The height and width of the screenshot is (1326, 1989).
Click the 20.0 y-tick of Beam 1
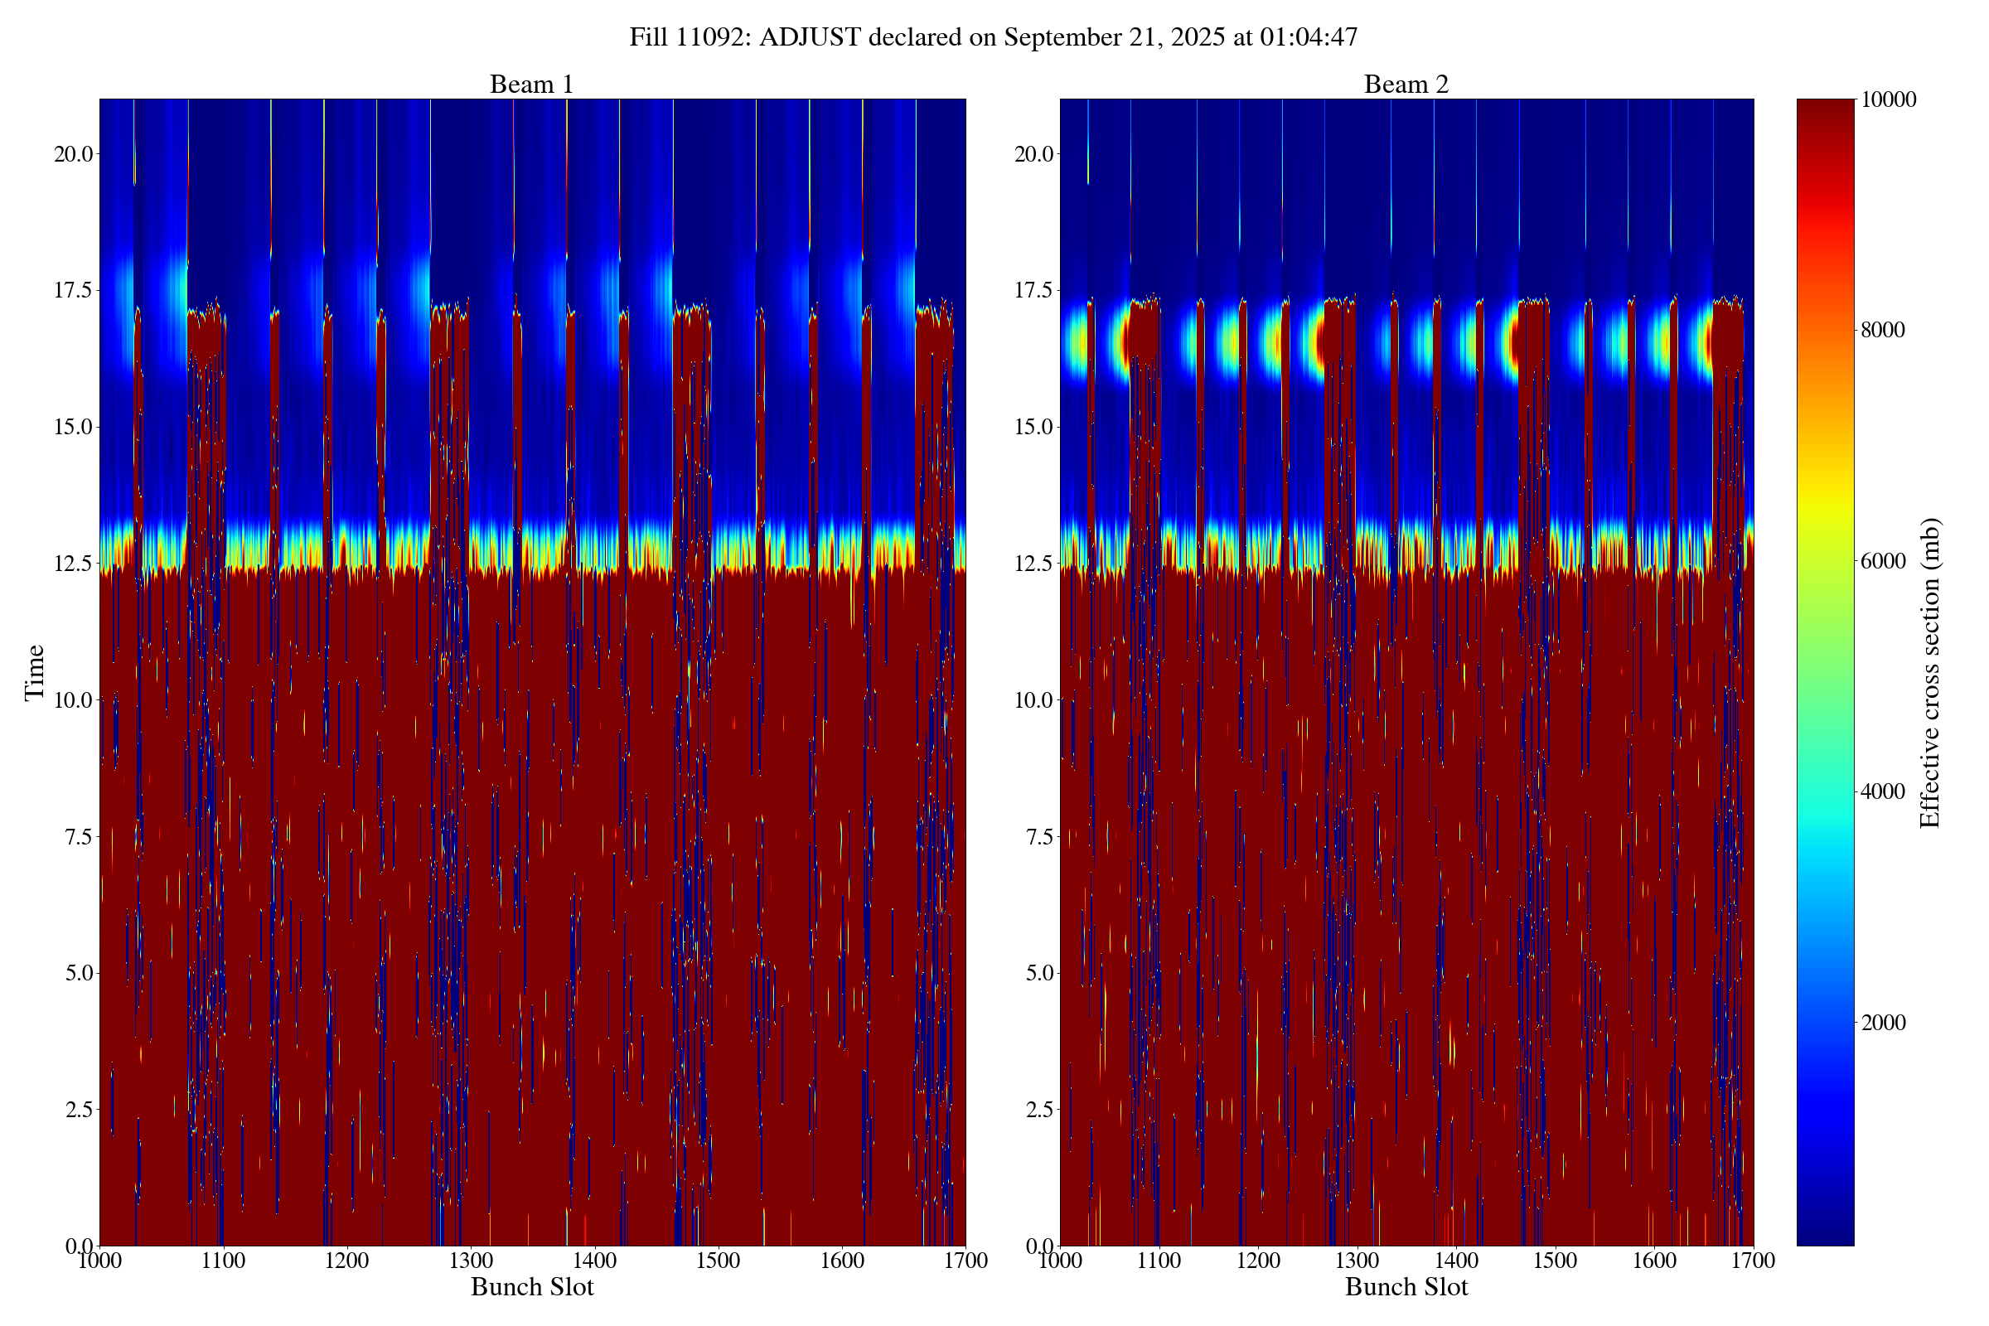(73, 154)
